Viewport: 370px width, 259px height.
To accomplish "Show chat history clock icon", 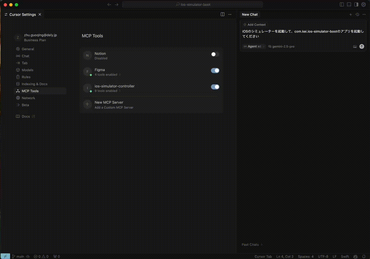I will click(x=357, y=14).
